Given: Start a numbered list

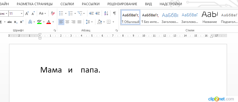Looking at the screenshot, I should [x=70, y=13].
